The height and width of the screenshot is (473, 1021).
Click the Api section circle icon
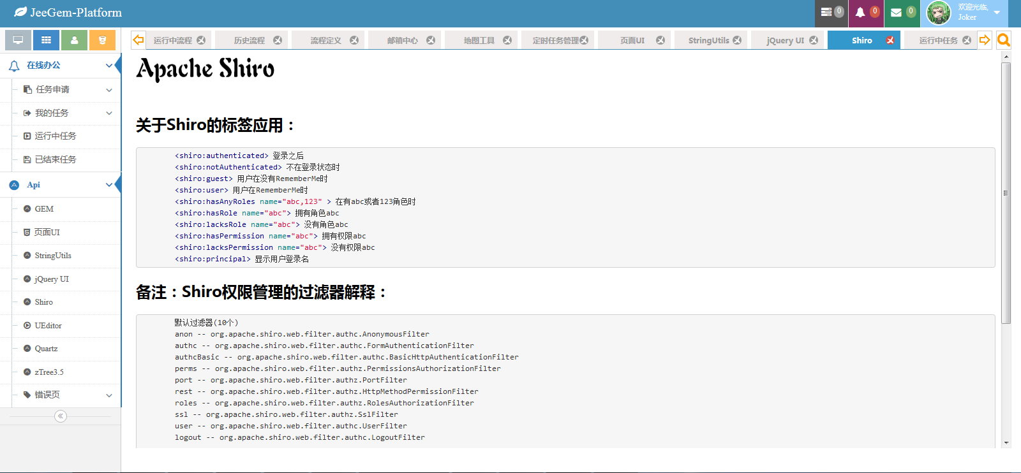click(14, 185)
